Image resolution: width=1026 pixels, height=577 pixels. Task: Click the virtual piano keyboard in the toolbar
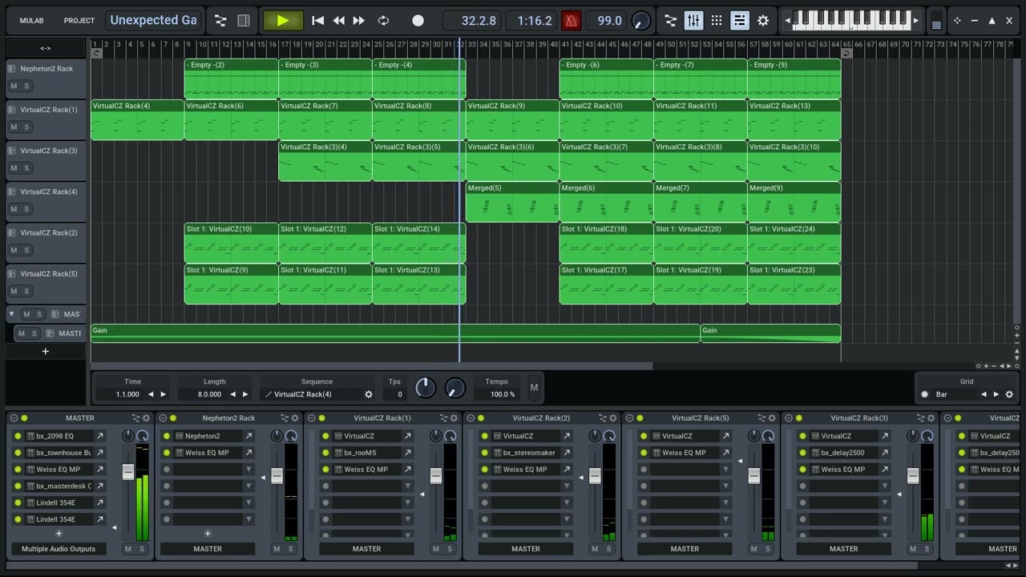click(851, 19)
